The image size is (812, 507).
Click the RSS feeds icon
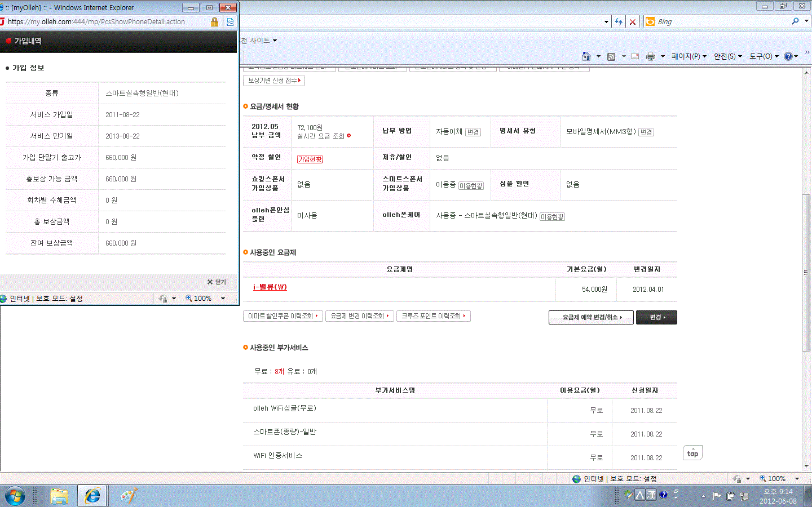[x=611, y=56]
